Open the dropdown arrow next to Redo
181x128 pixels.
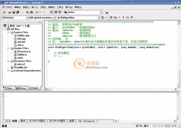47,12
